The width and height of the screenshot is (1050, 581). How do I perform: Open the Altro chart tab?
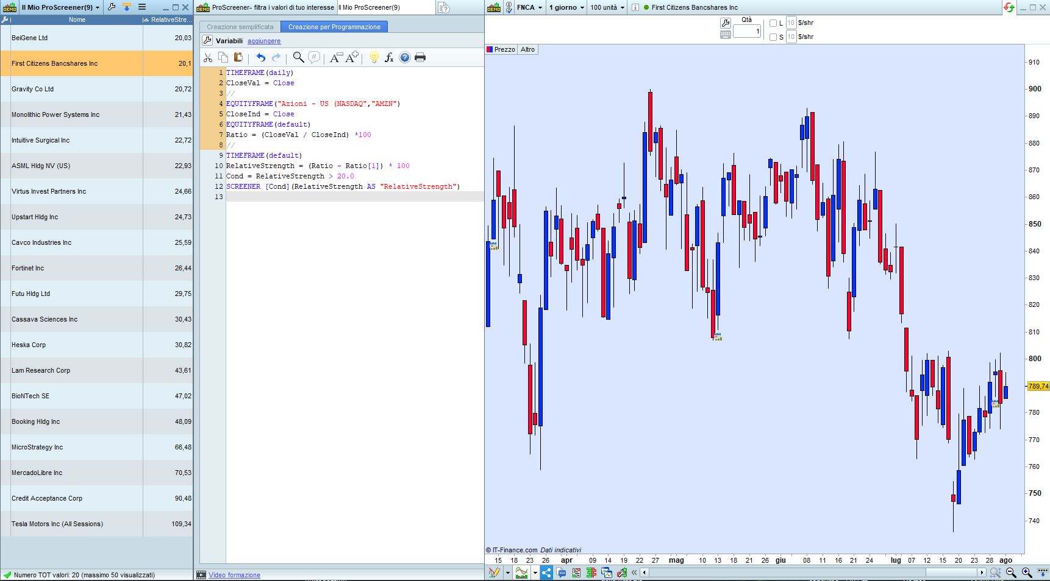tap(528, 49)
